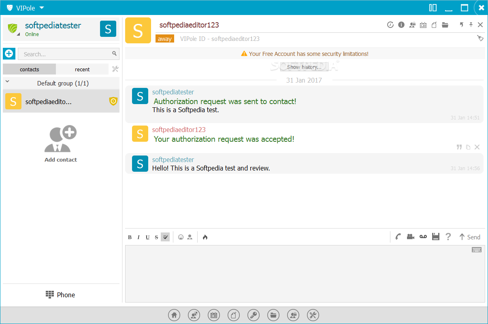Screen dimensions: 488x324
Task: Click the detach arrow icon in chat header
Action: click(461, 25)
